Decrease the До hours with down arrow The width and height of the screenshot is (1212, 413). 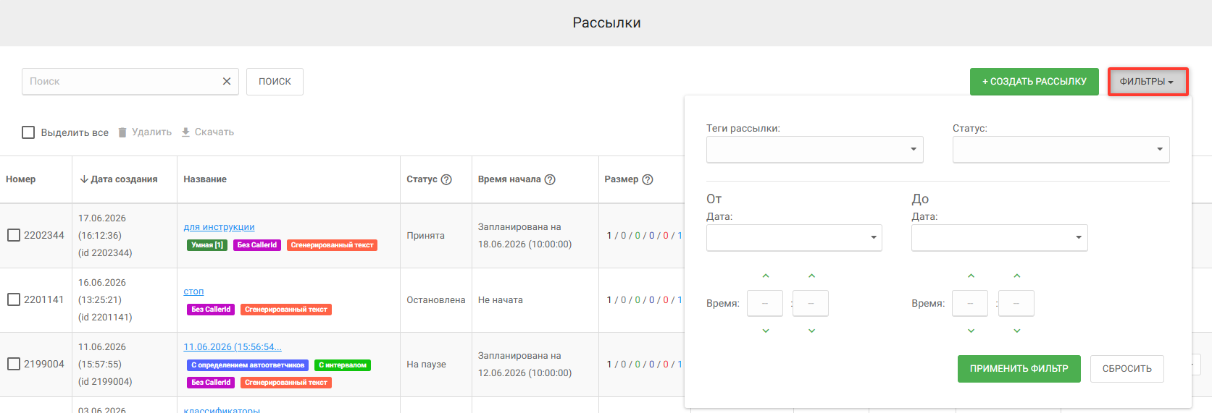point(971,331)
